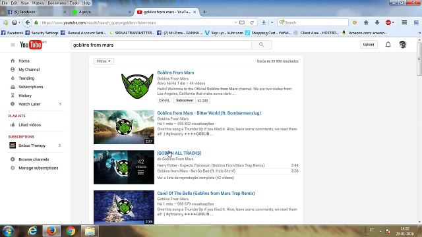Screen dimensions: 422x237
Task: Open the Help menu
Action: point(86,3)
